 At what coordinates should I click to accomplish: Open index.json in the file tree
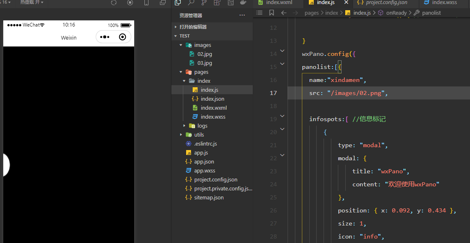click(x=212, y=99)
